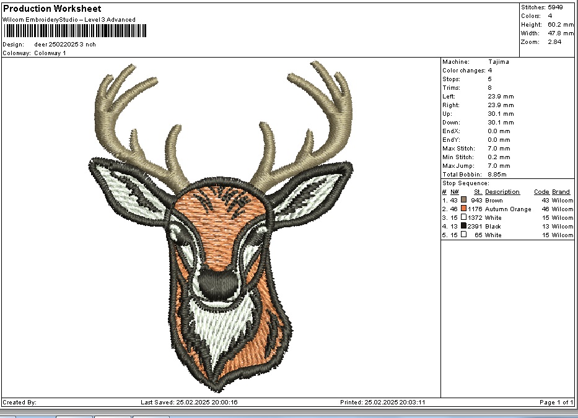Click the Zoom value 2.84
Screen dimensions: 578x418
(554, 41)
